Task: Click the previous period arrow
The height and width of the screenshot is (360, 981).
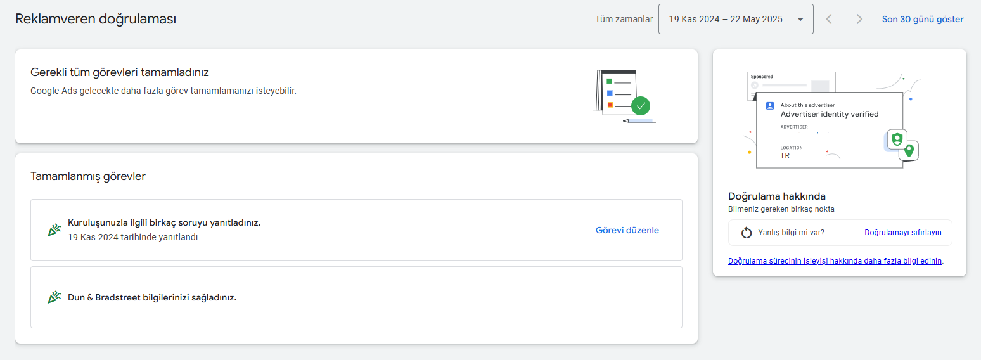Action: pos(829,19)
